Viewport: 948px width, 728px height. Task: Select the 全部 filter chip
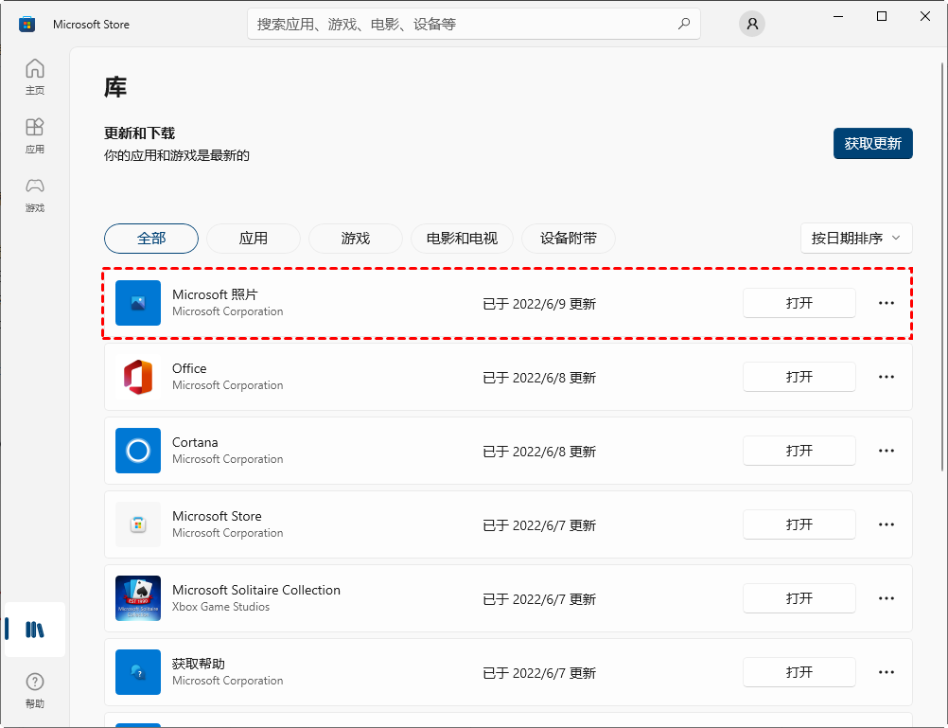pos(151,239)
